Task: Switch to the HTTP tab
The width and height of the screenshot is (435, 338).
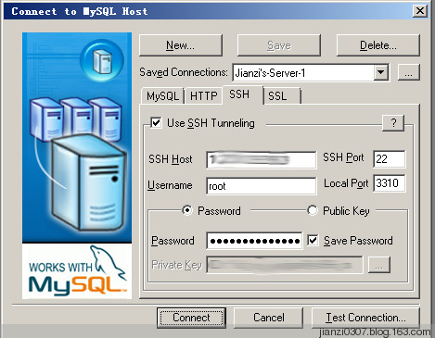Action: [203, 96]
